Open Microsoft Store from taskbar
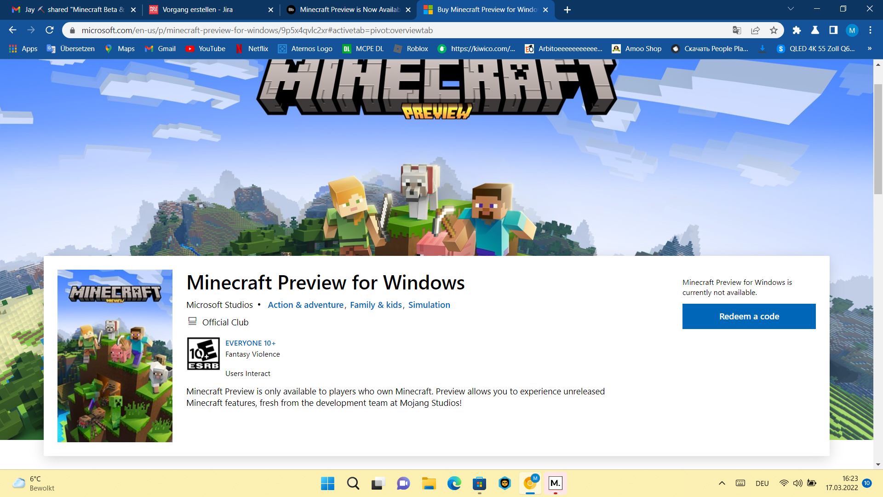This screenshot has width=883, height=497. [x=479, y=483]
